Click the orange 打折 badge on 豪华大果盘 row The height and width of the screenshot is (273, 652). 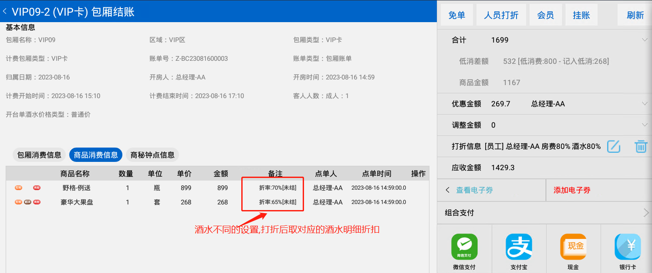[18, 202]
